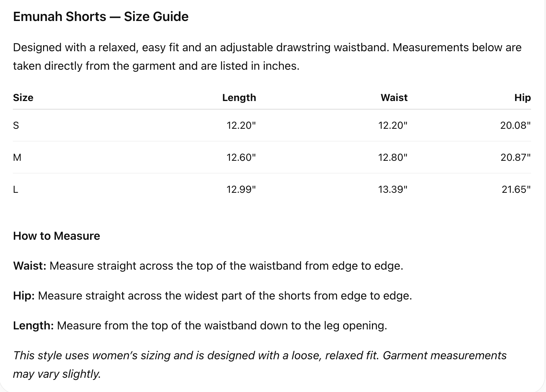This screenshot has height=392, width=546.
Task: Select the size L row label
Action: (16, 189)
